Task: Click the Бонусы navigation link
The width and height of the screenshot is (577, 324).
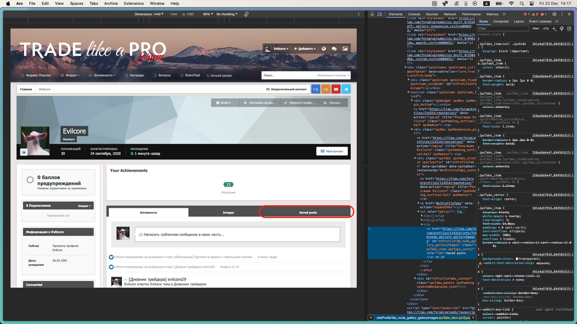Action: (162, 76)
